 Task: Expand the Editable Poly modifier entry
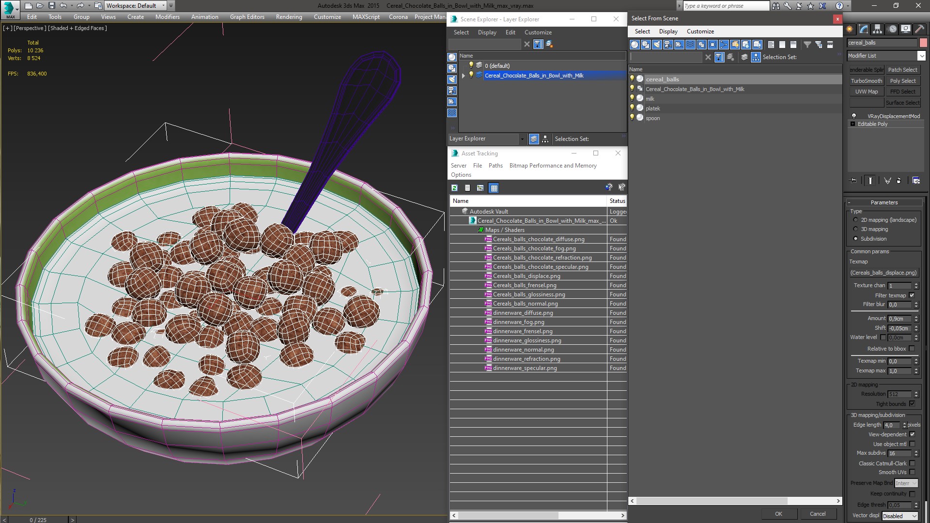[853, 124]
